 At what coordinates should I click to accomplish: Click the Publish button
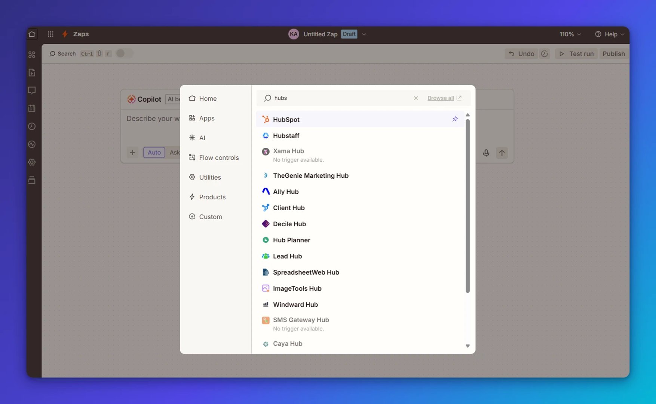point(614,54)
